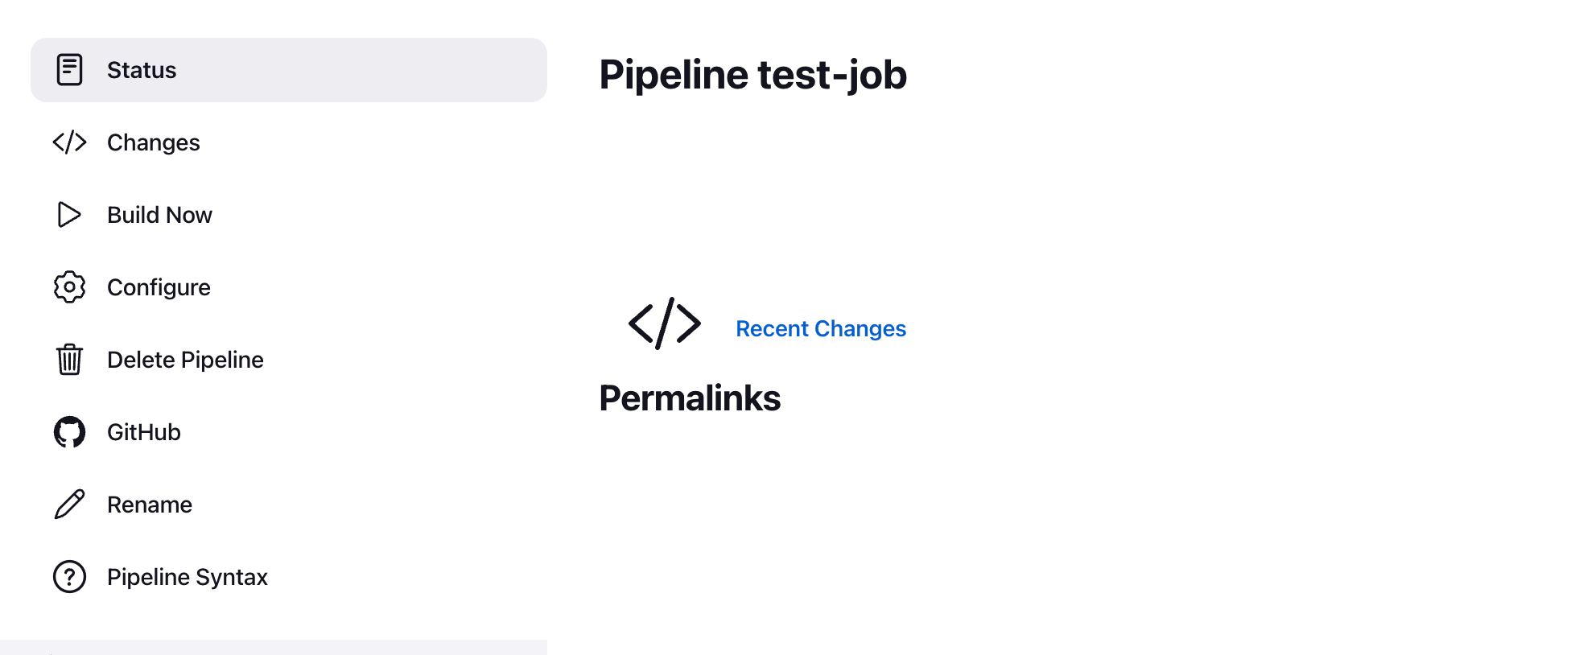The height and width of the screenshot is (655, 1579).
Task: Choose the Rename label in sidebar
Action: 150,505
